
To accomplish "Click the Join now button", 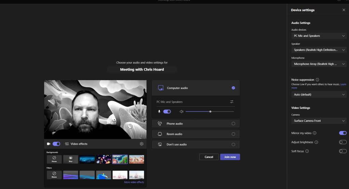I will click(x=230, y=157).
